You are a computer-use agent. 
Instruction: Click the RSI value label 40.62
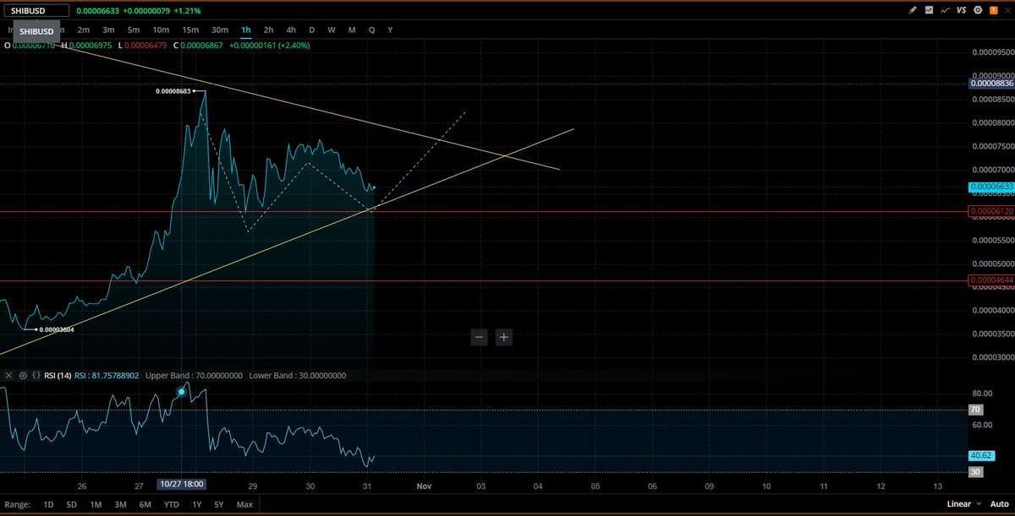pos(981,454)
